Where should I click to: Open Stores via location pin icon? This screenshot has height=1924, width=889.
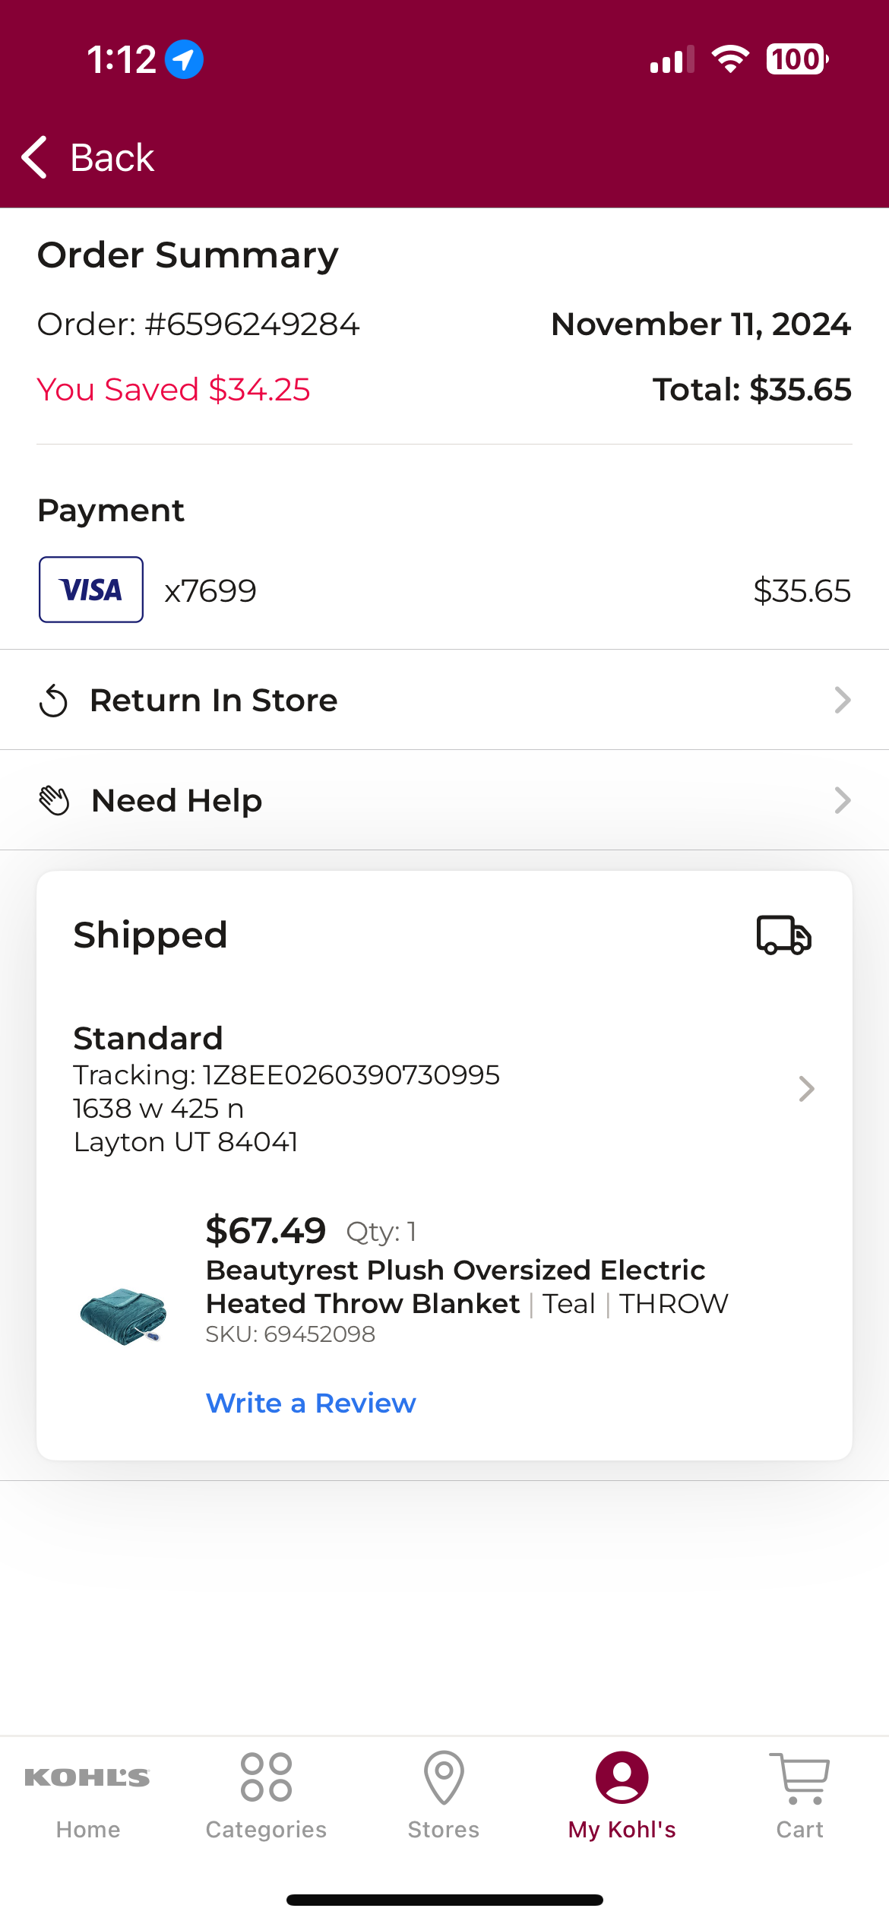click(x=444, y=1777)
